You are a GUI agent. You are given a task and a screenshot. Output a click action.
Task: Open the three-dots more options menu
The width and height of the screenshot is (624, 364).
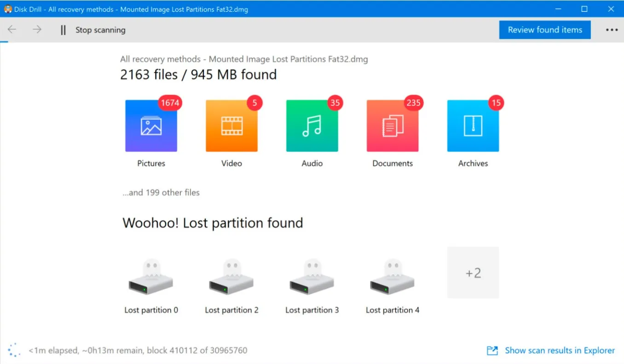[x=612, y=30]
